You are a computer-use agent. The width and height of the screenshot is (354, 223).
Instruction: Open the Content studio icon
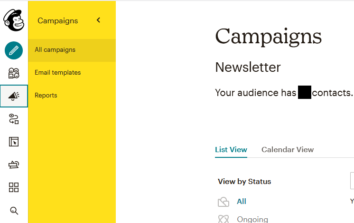14,165
